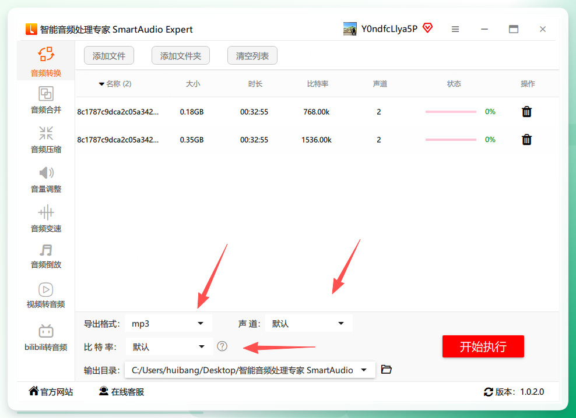Open the 视频转音频 video to audio section

46,295
